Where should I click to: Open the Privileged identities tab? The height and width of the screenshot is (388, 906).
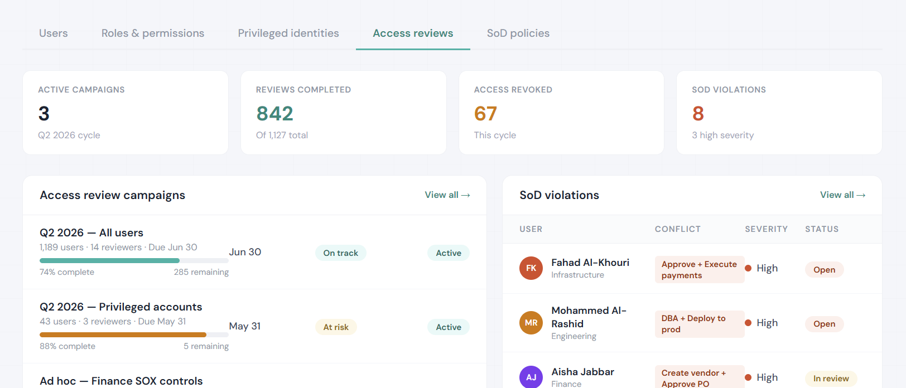(x=288, y=33)
